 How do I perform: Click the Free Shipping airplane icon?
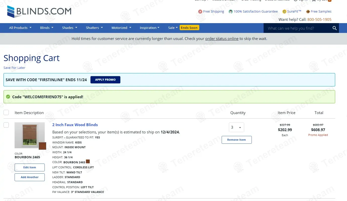click(200, 12)
